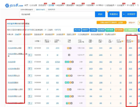140x107 pixels.
Task: Open the 内容神器 navigation menu
Action: [91, 5]
